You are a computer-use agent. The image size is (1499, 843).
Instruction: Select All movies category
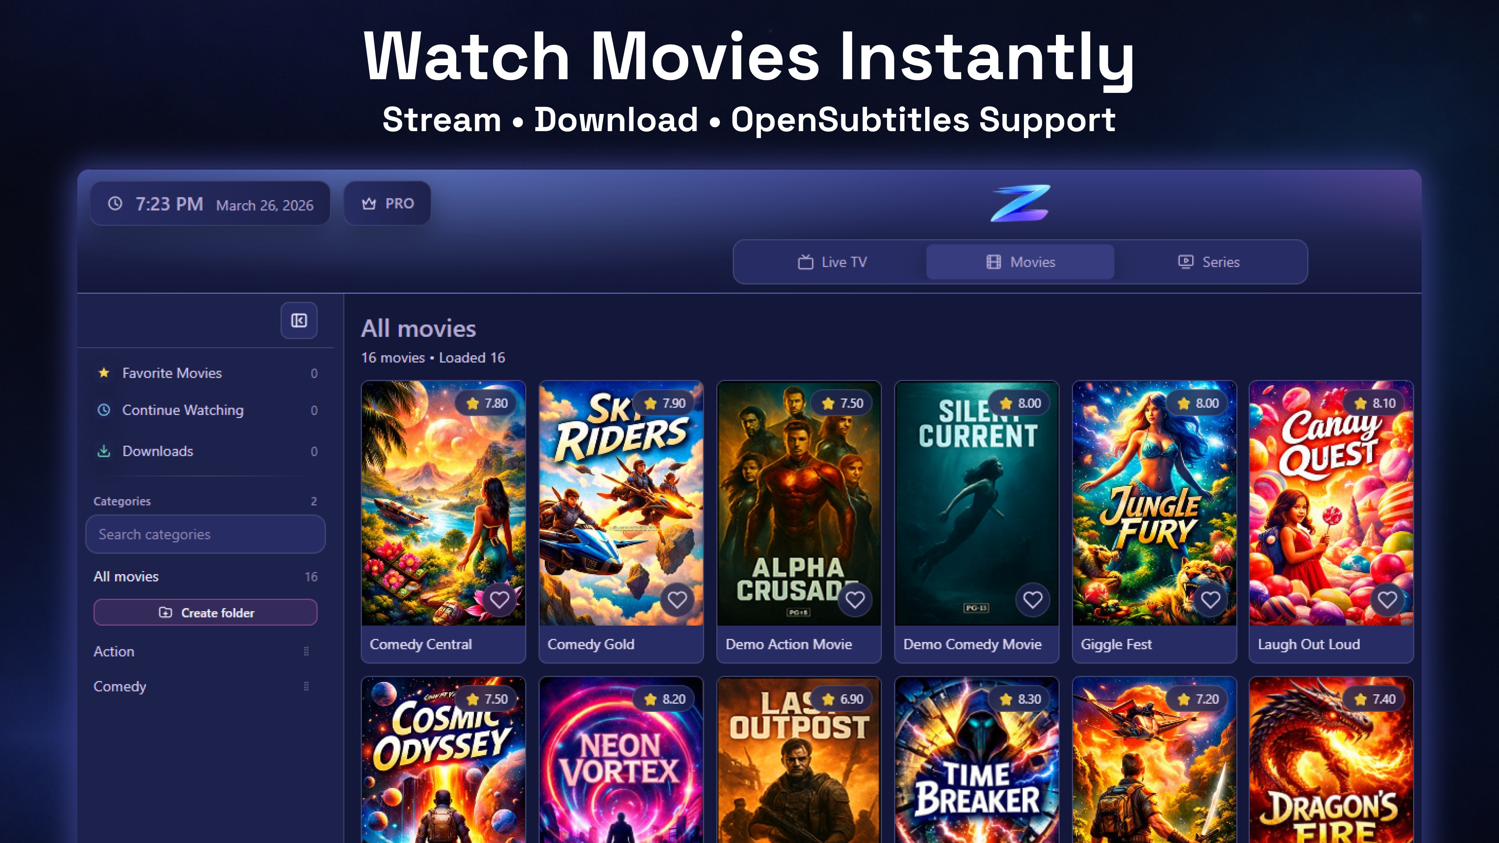205,576
